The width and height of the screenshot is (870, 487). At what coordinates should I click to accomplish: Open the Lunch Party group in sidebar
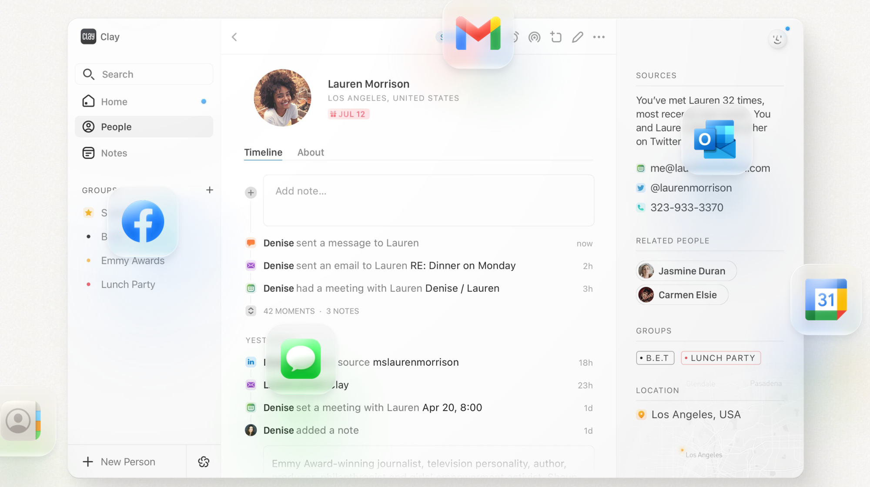[128, 284]
